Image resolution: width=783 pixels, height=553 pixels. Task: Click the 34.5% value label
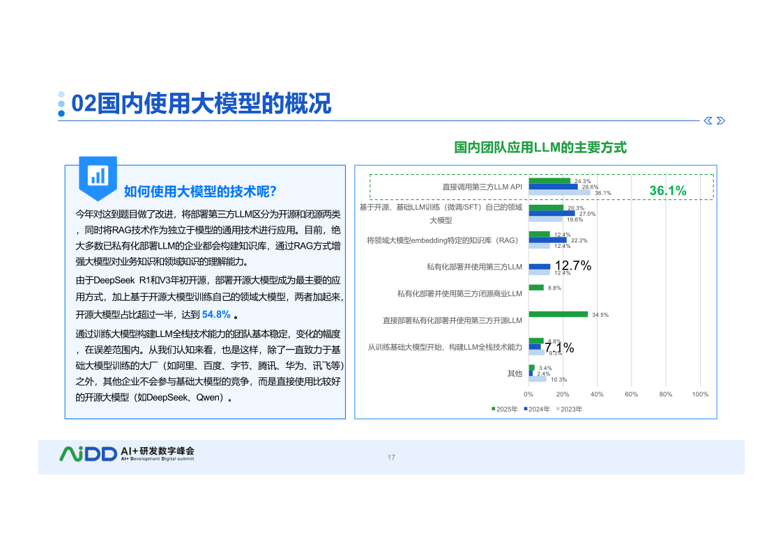[x=600, y=315]
